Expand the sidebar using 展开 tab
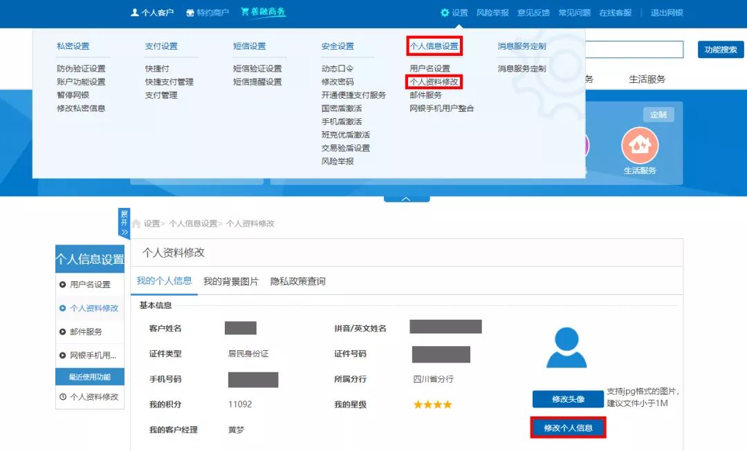747x451 pixels. click(x=124, y=223)
